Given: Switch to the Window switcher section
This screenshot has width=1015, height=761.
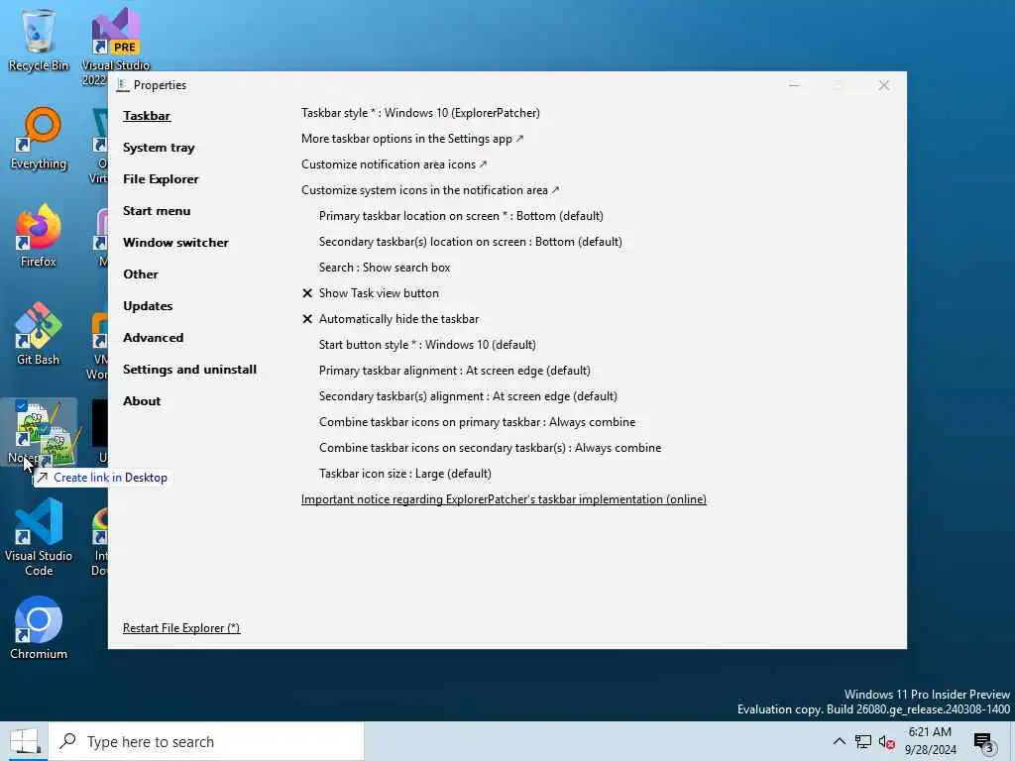Looking at the screenshot, I should 175,243.
